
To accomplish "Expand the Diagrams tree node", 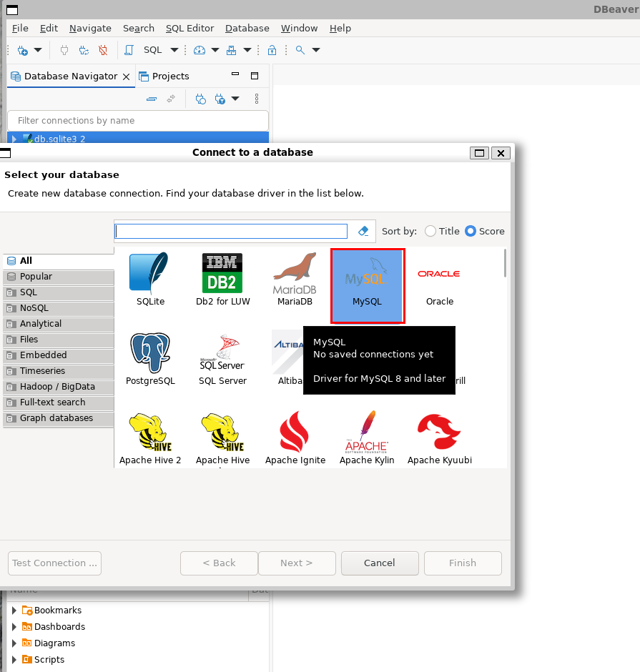I will 14,643.
